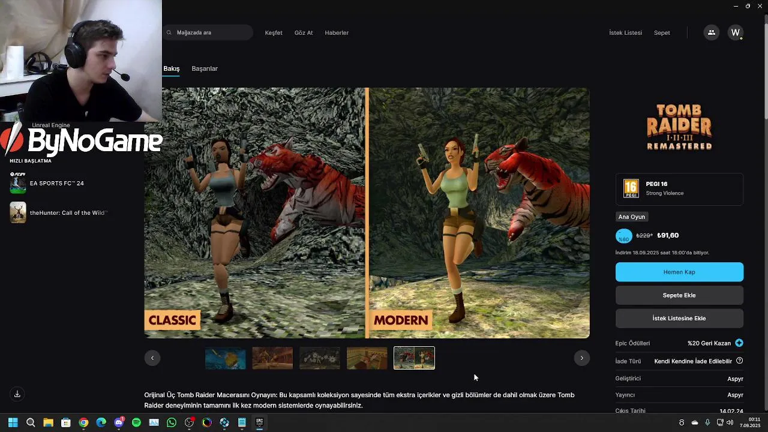Select the highlighted Classic/Modern comparison thumbnail
The width and height of the screenshot is (768, 432).
tap(414, 358)
